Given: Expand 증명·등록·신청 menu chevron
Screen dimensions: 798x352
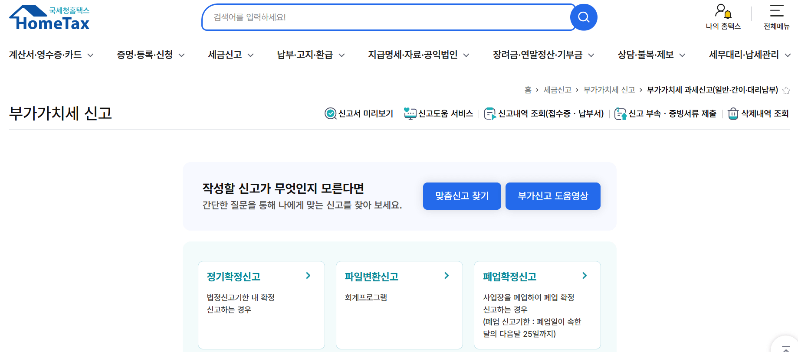Looking at the screenshot, I should [181, 55].
